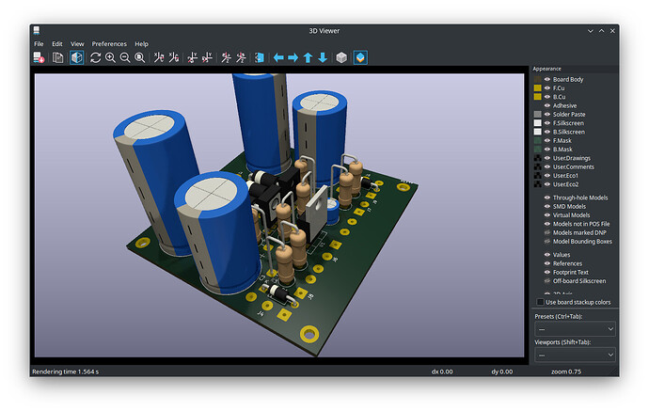Open the Presets (Ctrl+Tab) dropdown
This screenshot has height=411, width=649.
[576, 329]
